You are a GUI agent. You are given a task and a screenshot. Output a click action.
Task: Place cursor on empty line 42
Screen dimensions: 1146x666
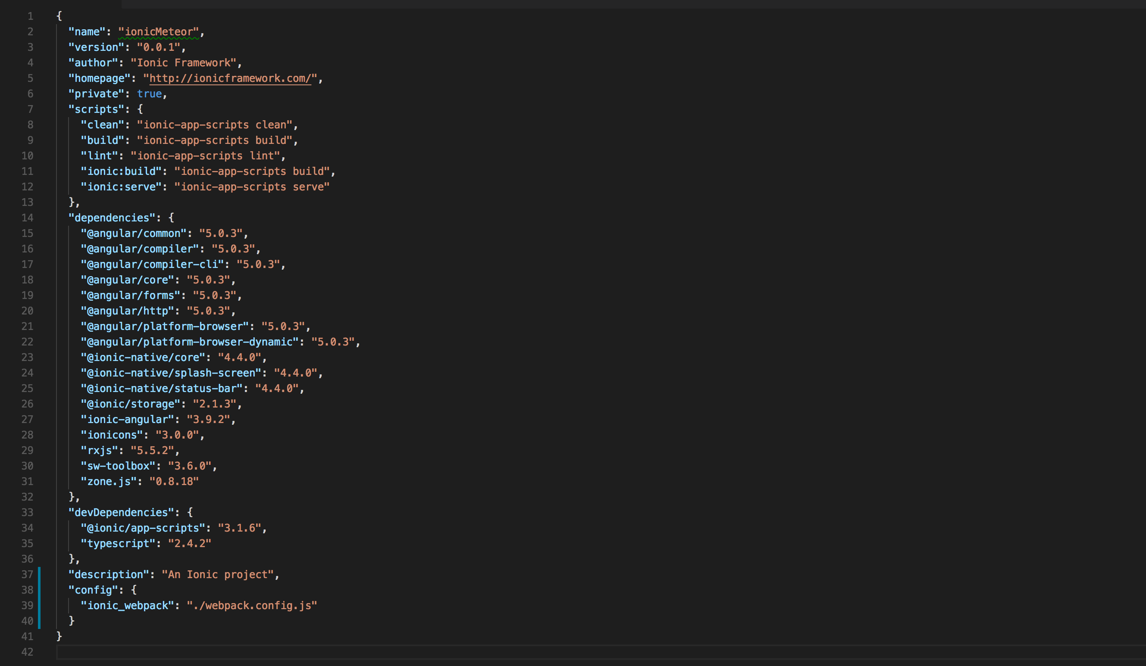tap(600, 652)
